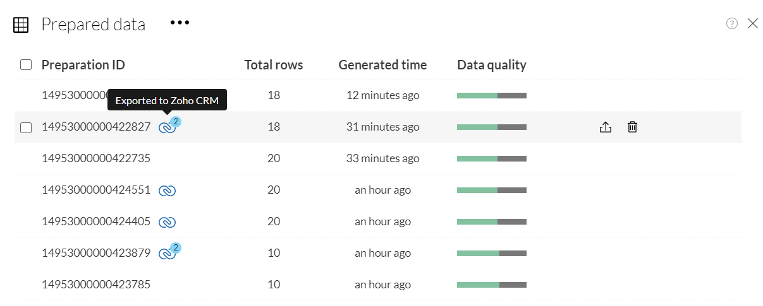Toggle the select-all checkbox beside Preparation ID
Image resolution: width=763 pixels, height=306 pixels.
pos(26,65)
